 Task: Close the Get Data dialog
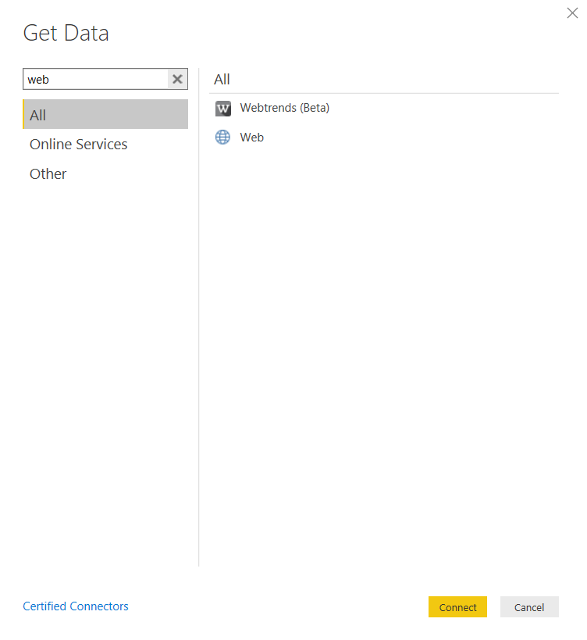pos(572,13)
